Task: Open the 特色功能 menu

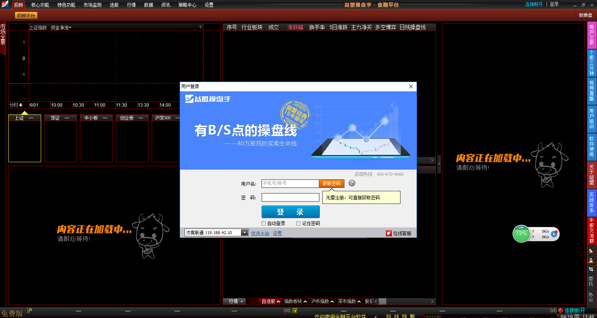Action: coord(66,5)
